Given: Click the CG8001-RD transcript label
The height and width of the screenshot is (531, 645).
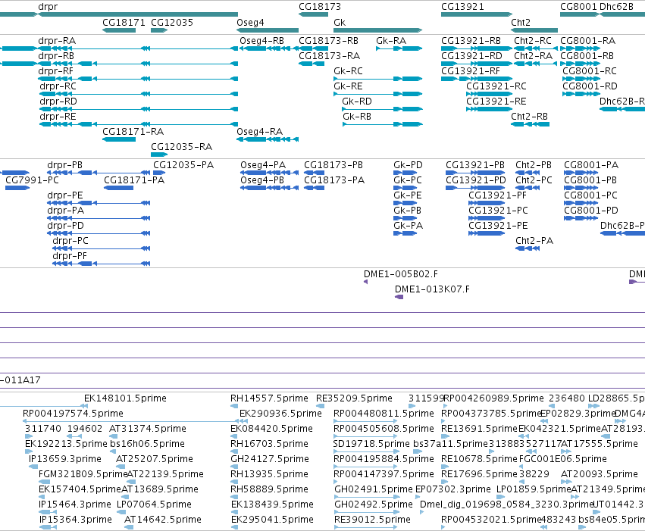Looking at the screenshot, I should point(590,86).
